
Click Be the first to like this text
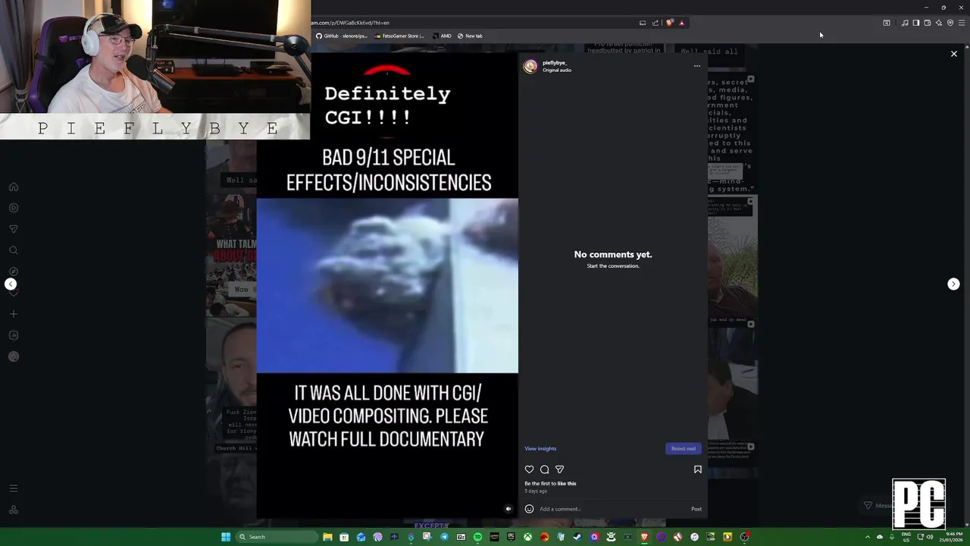pyautogui.click(x=550, y=483)
